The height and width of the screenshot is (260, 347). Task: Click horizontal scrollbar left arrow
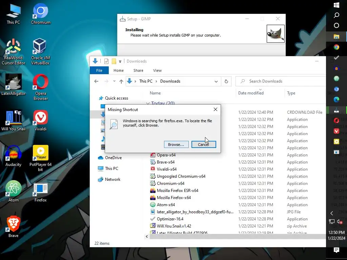tap(147, 237)
